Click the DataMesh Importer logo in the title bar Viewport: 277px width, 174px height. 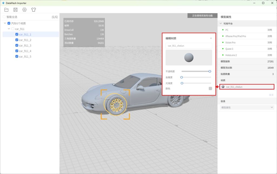(x=3, y=3)
